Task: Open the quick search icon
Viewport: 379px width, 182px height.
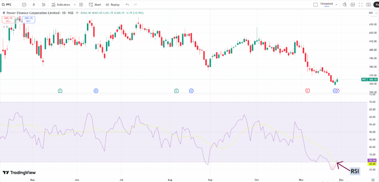Action: [x=344, y=5]
